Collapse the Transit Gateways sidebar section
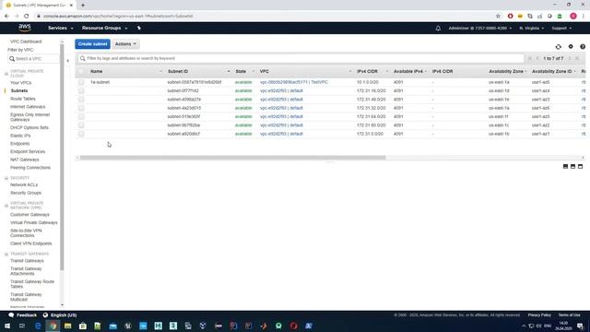This screenshot has width=590, height=332. [x=6, y=255]
